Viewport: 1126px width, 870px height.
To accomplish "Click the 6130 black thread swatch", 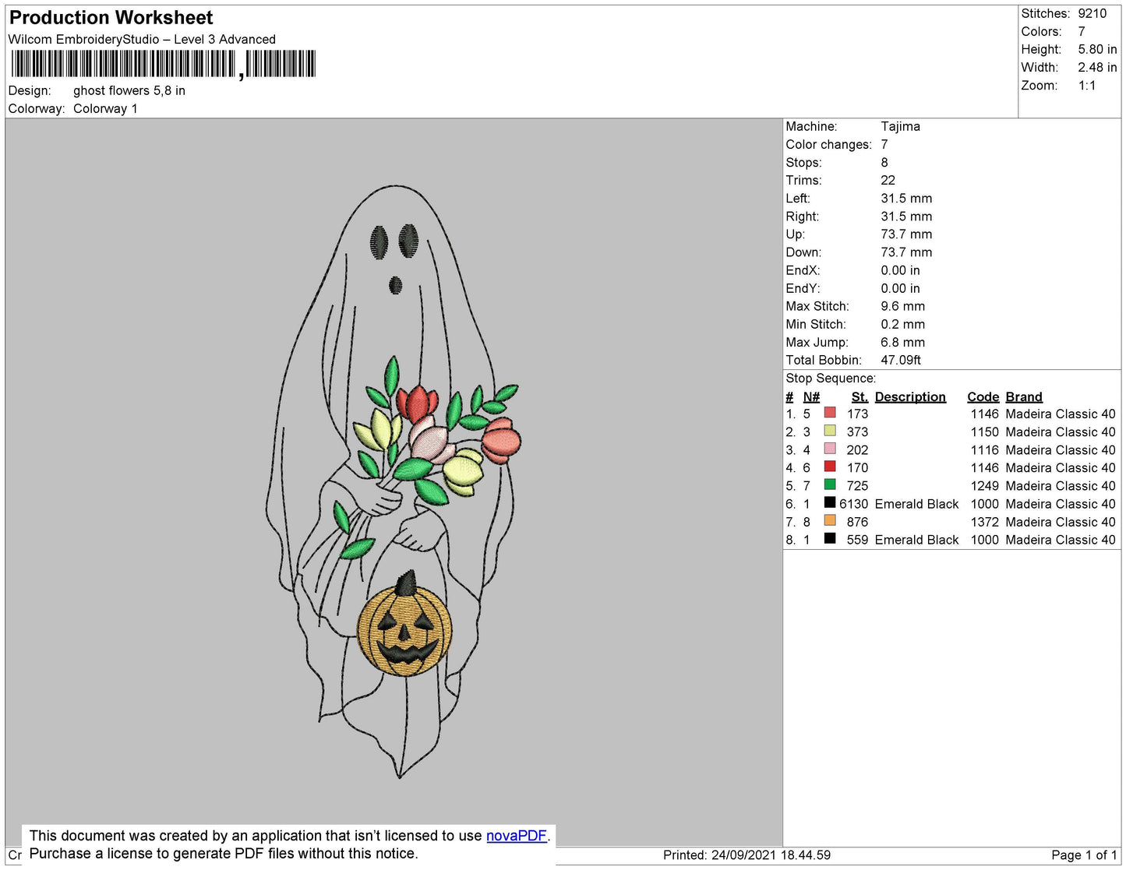I will [x=830, y=502].
